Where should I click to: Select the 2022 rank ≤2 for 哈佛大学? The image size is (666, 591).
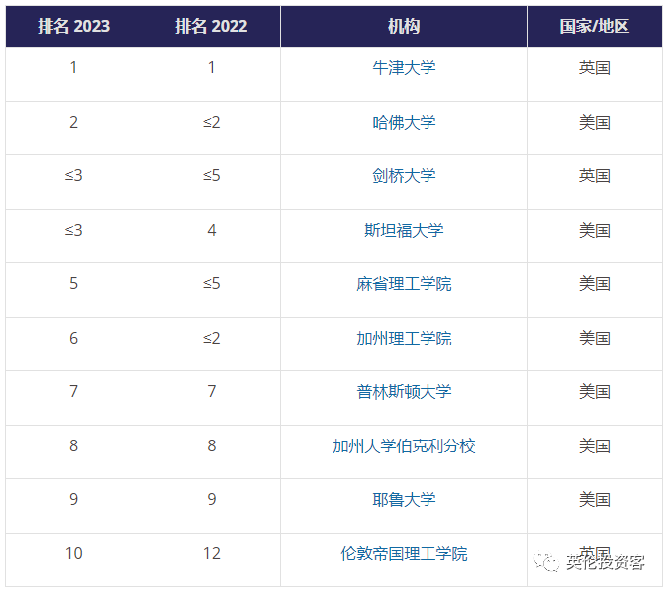pyautogui.click(x=212, y=122)
